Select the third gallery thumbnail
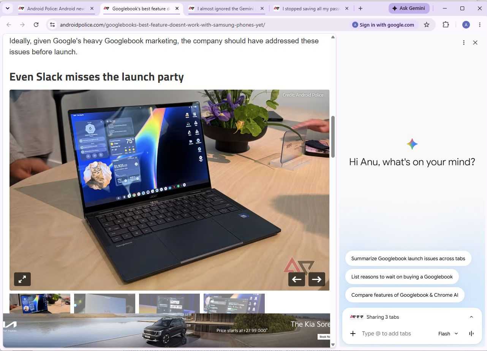The image size is (487, 351). point(169,304)
